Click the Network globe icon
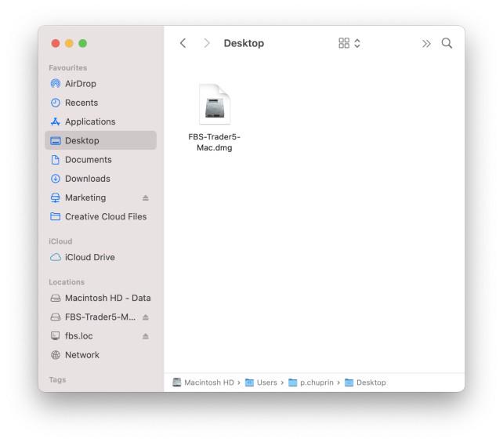The width and height of the screenshot is (503, 442). 56,355
